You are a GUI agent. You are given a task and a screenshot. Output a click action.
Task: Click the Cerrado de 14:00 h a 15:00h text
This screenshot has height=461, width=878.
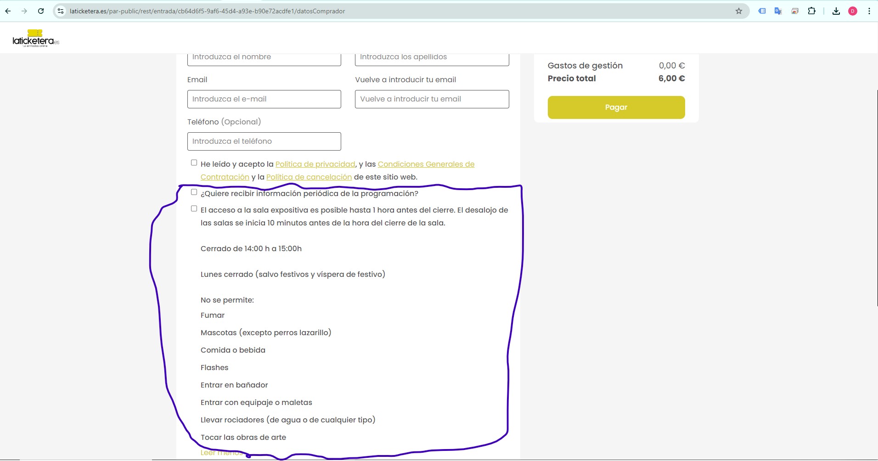pyautogui.click(x=251, y=248)
